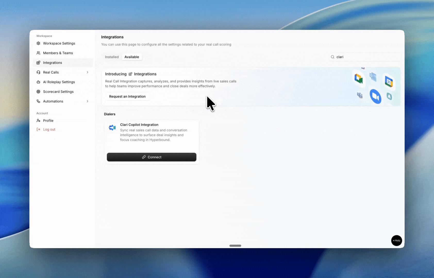
Task: Click the search magnifier icon
Action: [x=333, y=57]
